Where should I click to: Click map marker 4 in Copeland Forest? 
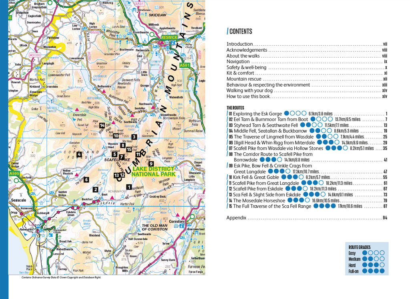pos(79,154)
